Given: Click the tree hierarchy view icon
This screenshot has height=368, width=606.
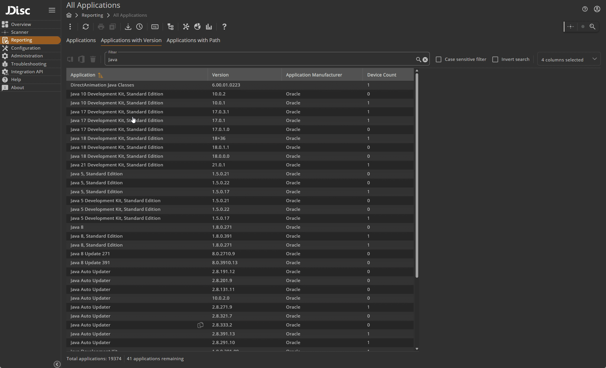Looking at the screenshot, I should [x=170, y=27].
